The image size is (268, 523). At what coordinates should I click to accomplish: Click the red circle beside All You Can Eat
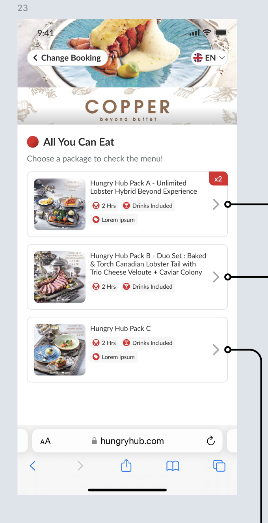tap(33, 142)
